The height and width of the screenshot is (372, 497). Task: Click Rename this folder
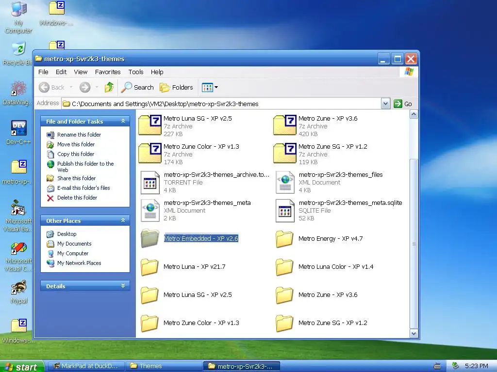point(79,135)
